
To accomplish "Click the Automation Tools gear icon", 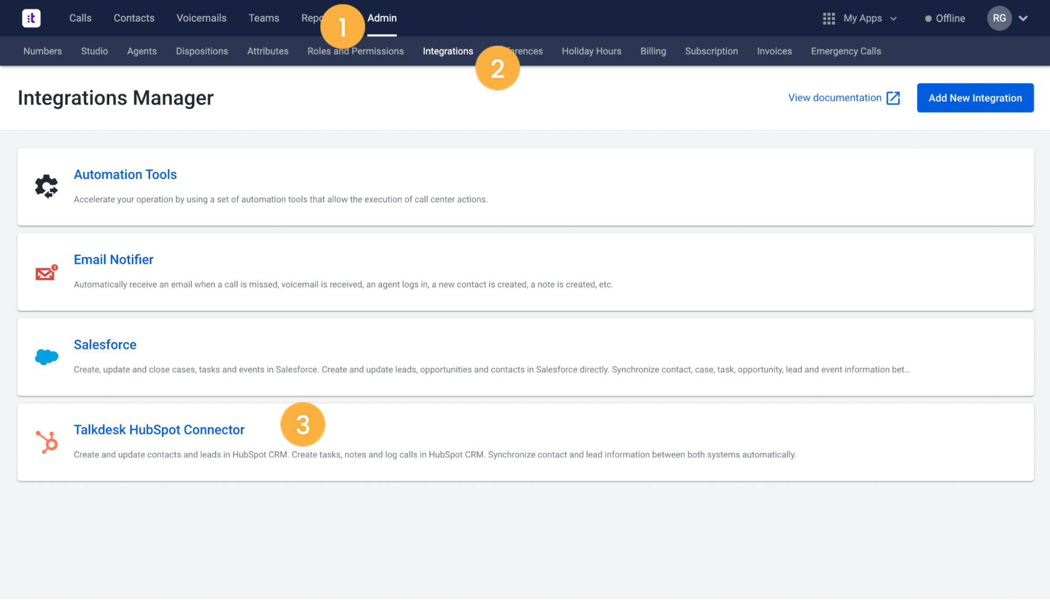I will 46,187.
